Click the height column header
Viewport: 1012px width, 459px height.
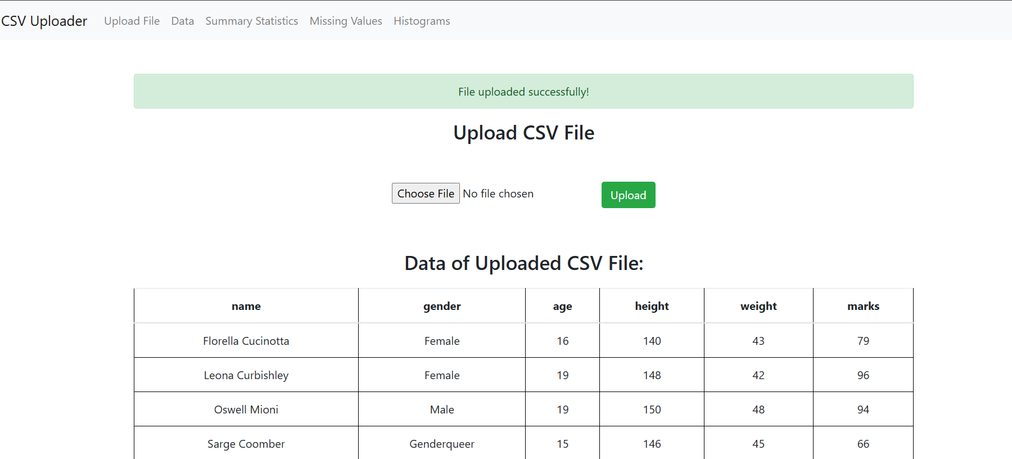652,306
